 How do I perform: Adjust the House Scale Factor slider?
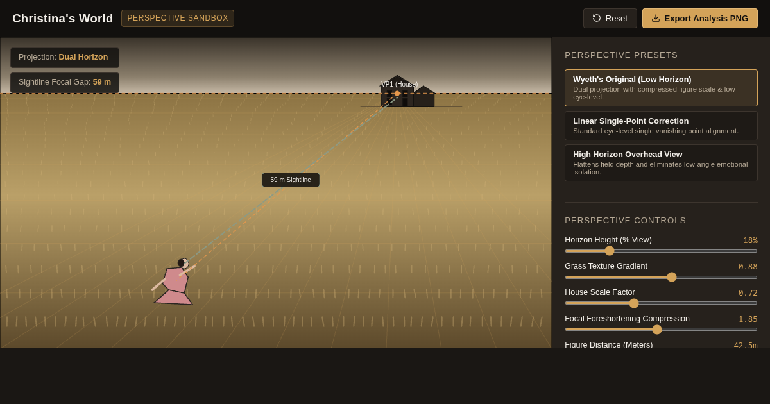(661, 303)
